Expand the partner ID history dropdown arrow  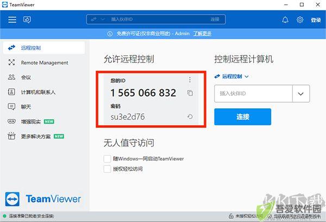pyautogui.click(x=300, y=94)
